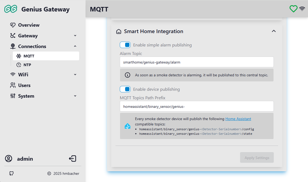Screen dimensions: 308x182
Task: Expand the Gateway menu chevron
Action: [x=75, y=36]
